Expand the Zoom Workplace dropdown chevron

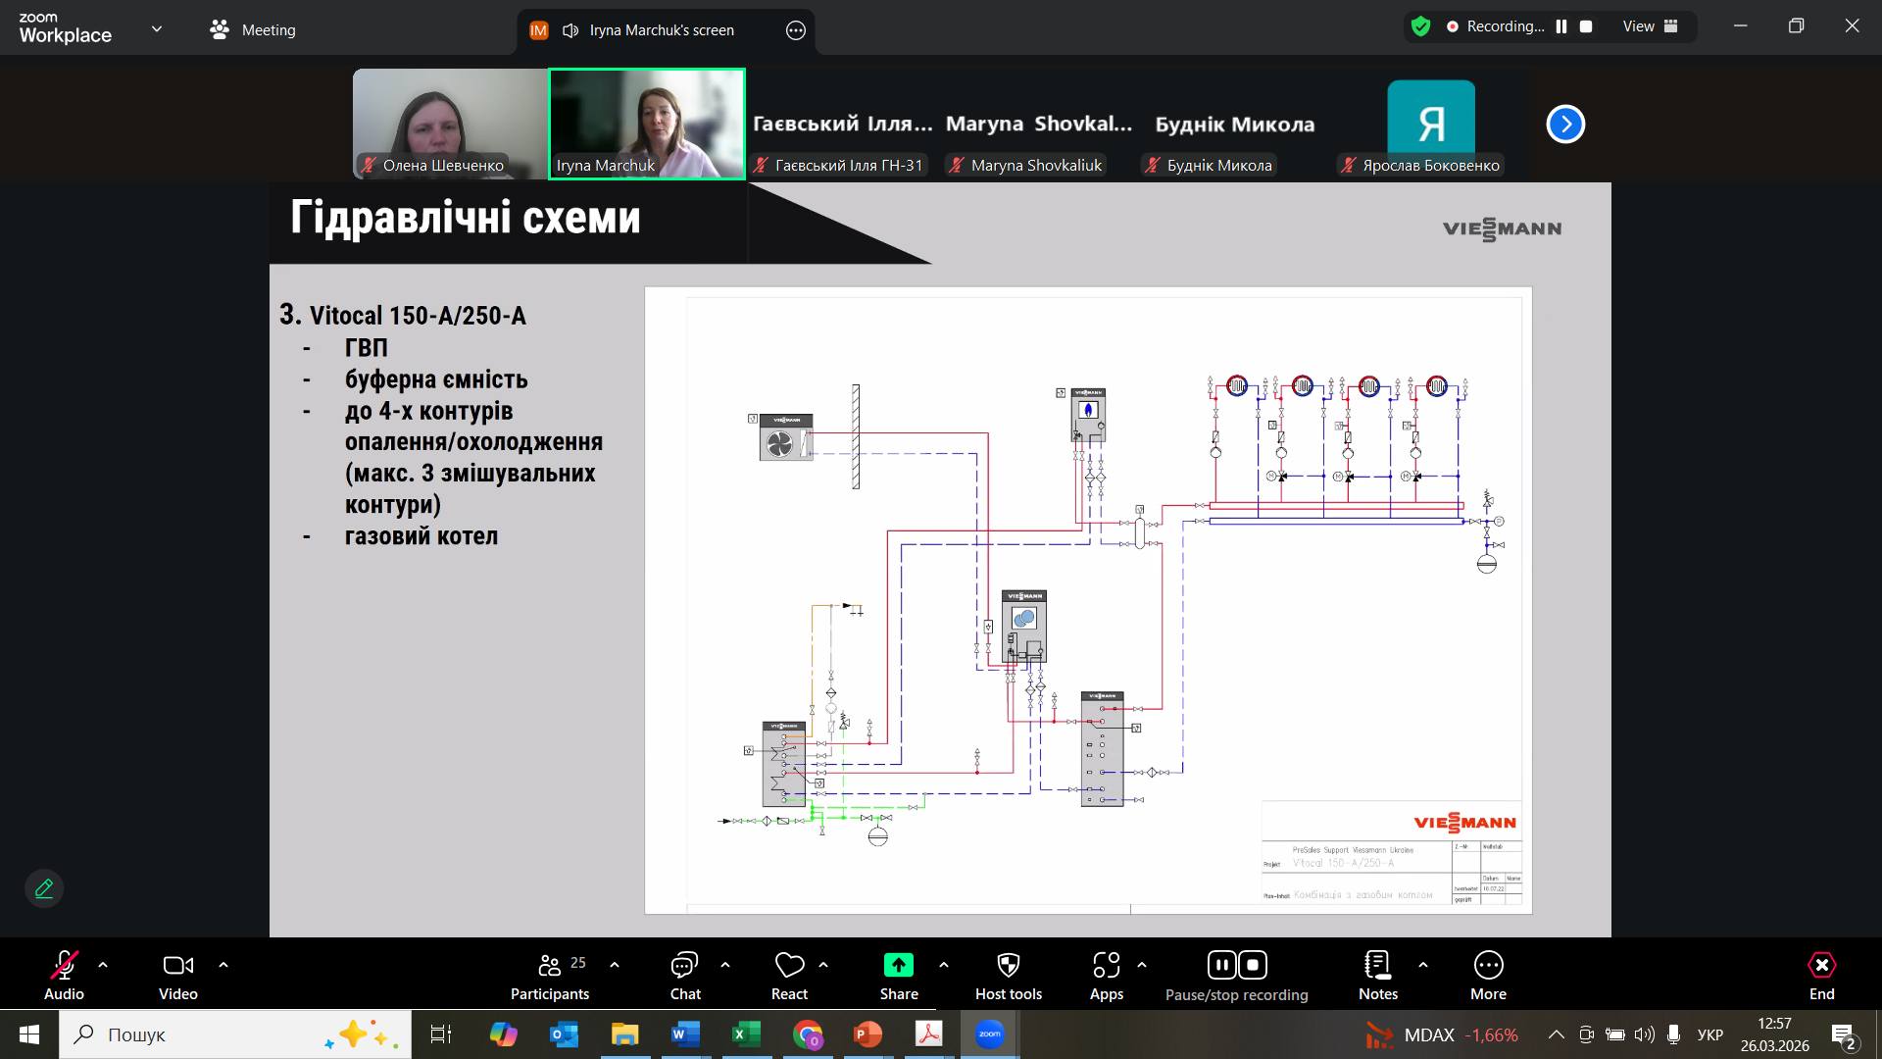[157, 29]
